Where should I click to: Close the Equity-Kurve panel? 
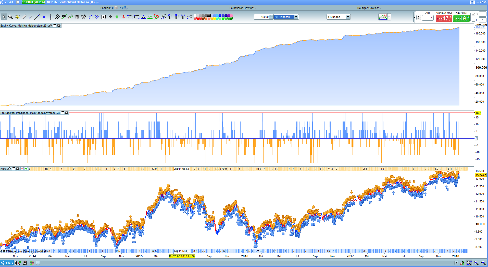coord(59,26)
